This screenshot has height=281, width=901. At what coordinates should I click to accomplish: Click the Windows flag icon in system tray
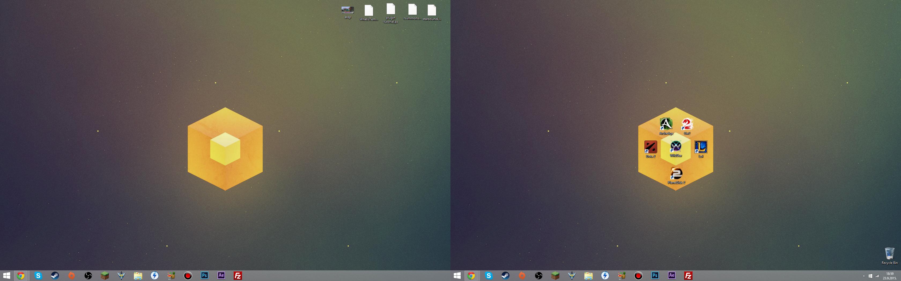pos(870,276)
